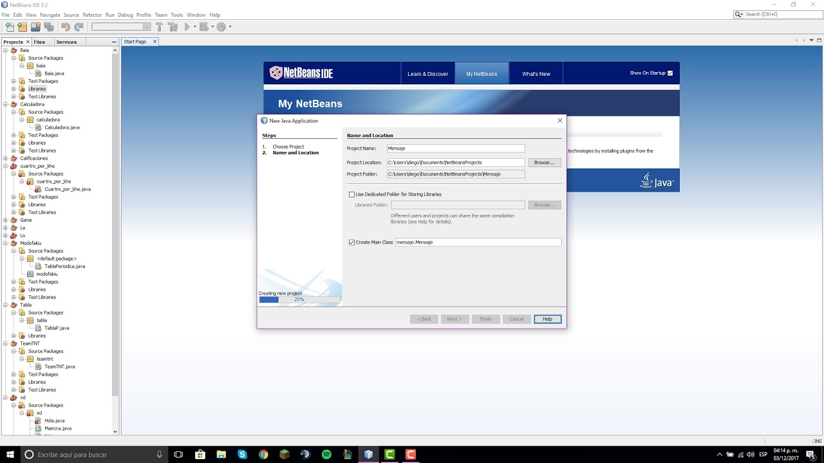Expand the Game project node
The width and height of the screenshot is (824, 463).
coord(5,220)
